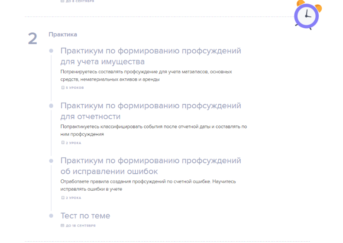The width and height of the screenshot is (343, 243).
Task: Click the lessons icon beside "5 уроков"
Action: 63,87
